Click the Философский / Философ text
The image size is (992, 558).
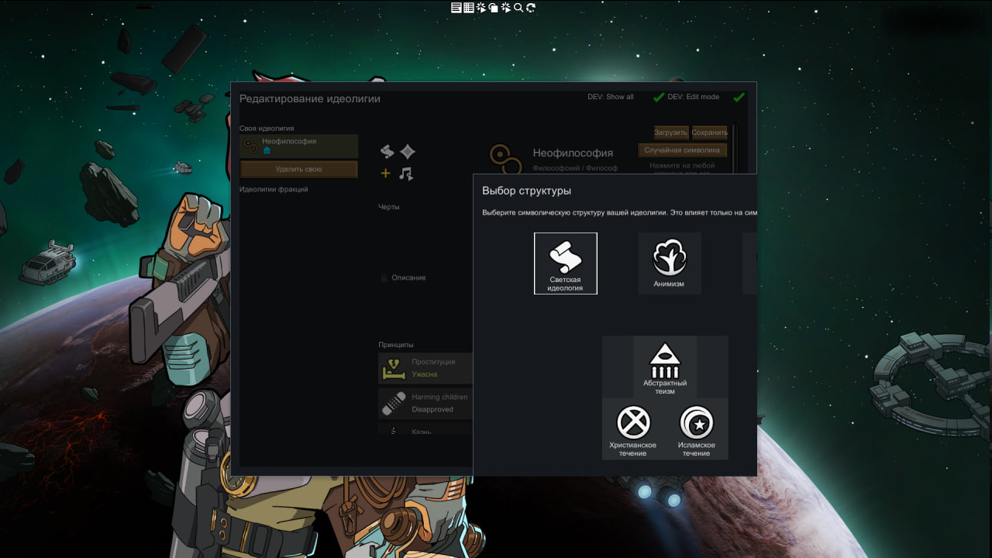point(575,168)
